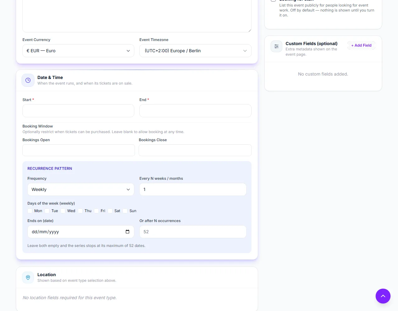The width and height of the screenshot is (398, 311).
Task: Click the clock icon beside Date & Time
Action: click(x=28, y=80)
